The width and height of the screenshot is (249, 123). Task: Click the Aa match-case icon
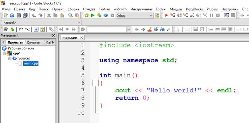point(162,29)
